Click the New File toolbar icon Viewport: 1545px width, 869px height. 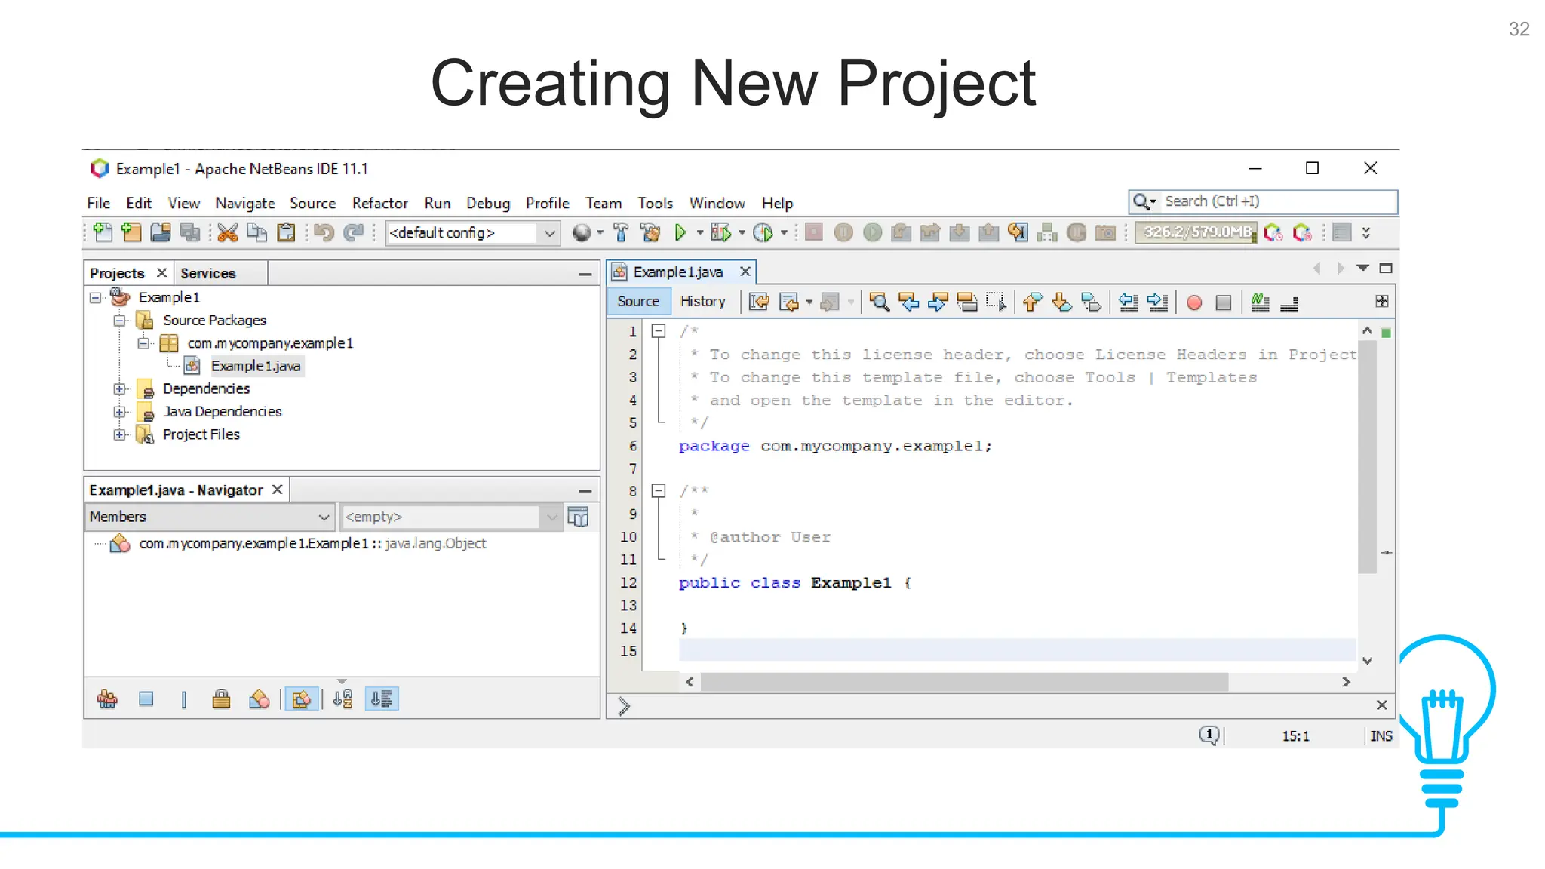click(103, 232)
